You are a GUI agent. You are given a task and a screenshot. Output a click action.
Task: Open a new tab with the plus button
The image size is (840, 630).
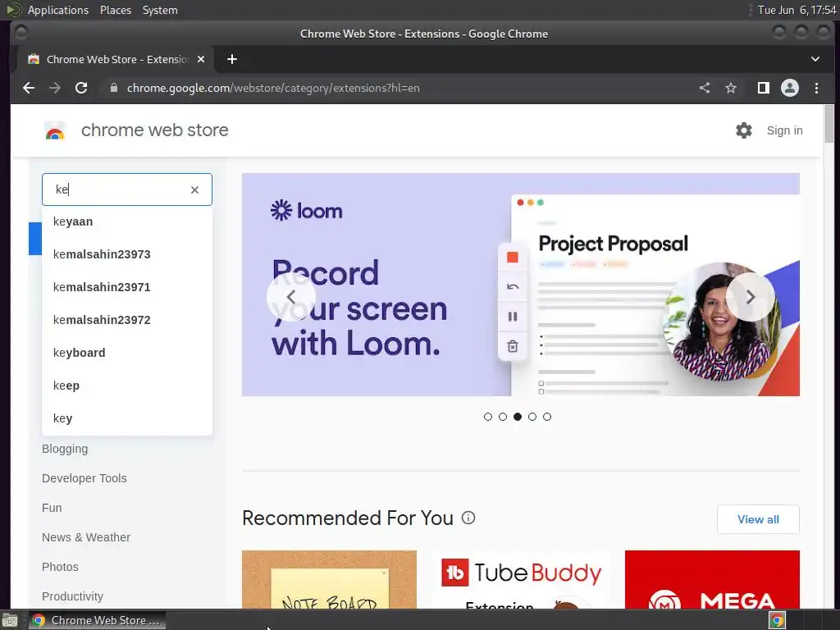[232, 59]
